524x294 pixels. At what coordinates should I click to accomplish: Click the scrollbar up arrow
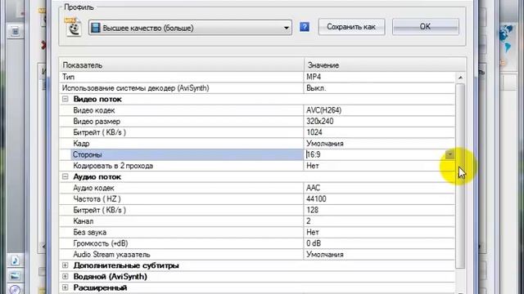(x=460, y=78)
